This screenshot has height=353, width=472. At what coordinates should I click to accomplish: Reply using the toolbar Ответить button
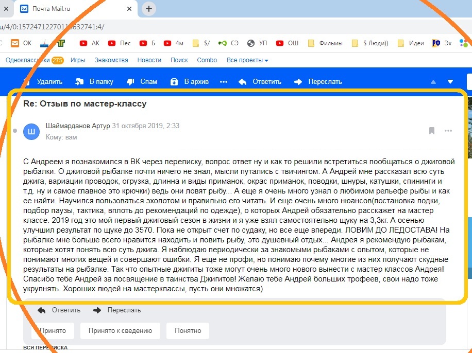(260, 82)
